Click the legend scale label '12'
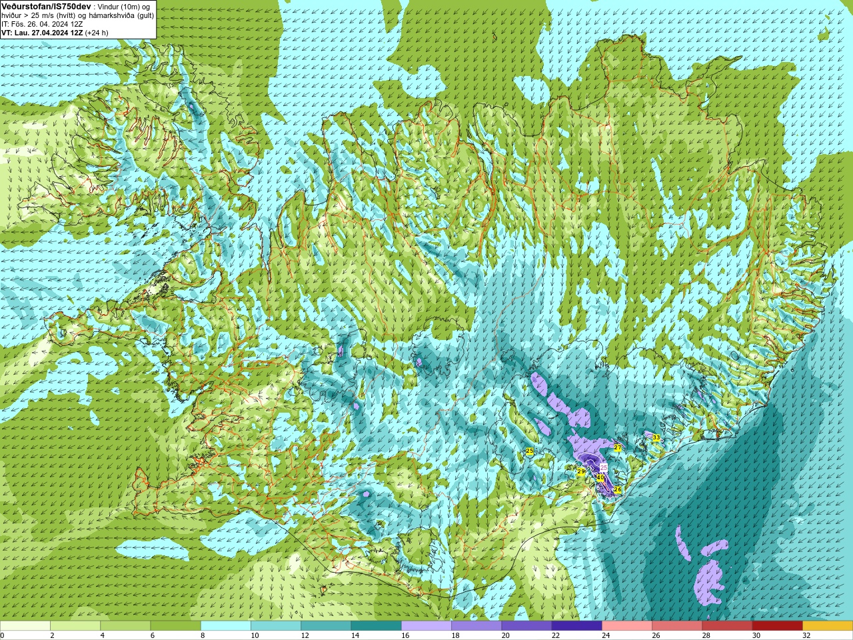 [x=305, y=635]
